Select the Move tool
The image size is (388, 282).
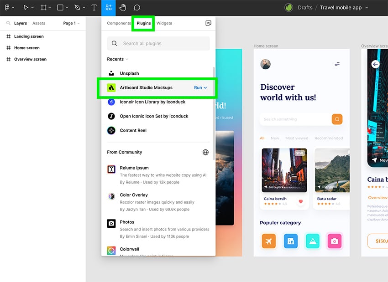pyautogui.click(x=26, y=7)
